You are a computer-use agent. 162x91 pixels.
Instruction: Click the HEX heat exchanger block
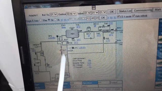click(72, 34)
